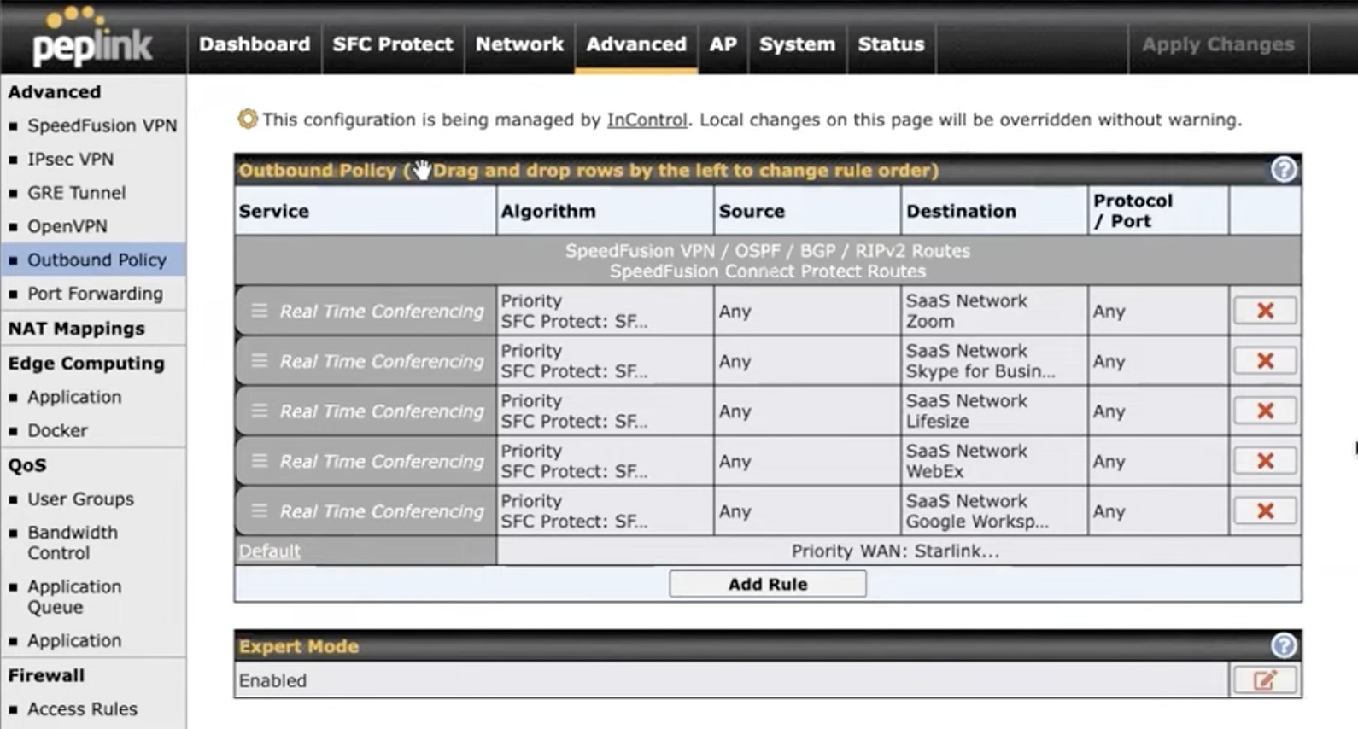This screenshot has width=1358, height=729.
Task: Go to the AP tab
Action: [723, 44]
